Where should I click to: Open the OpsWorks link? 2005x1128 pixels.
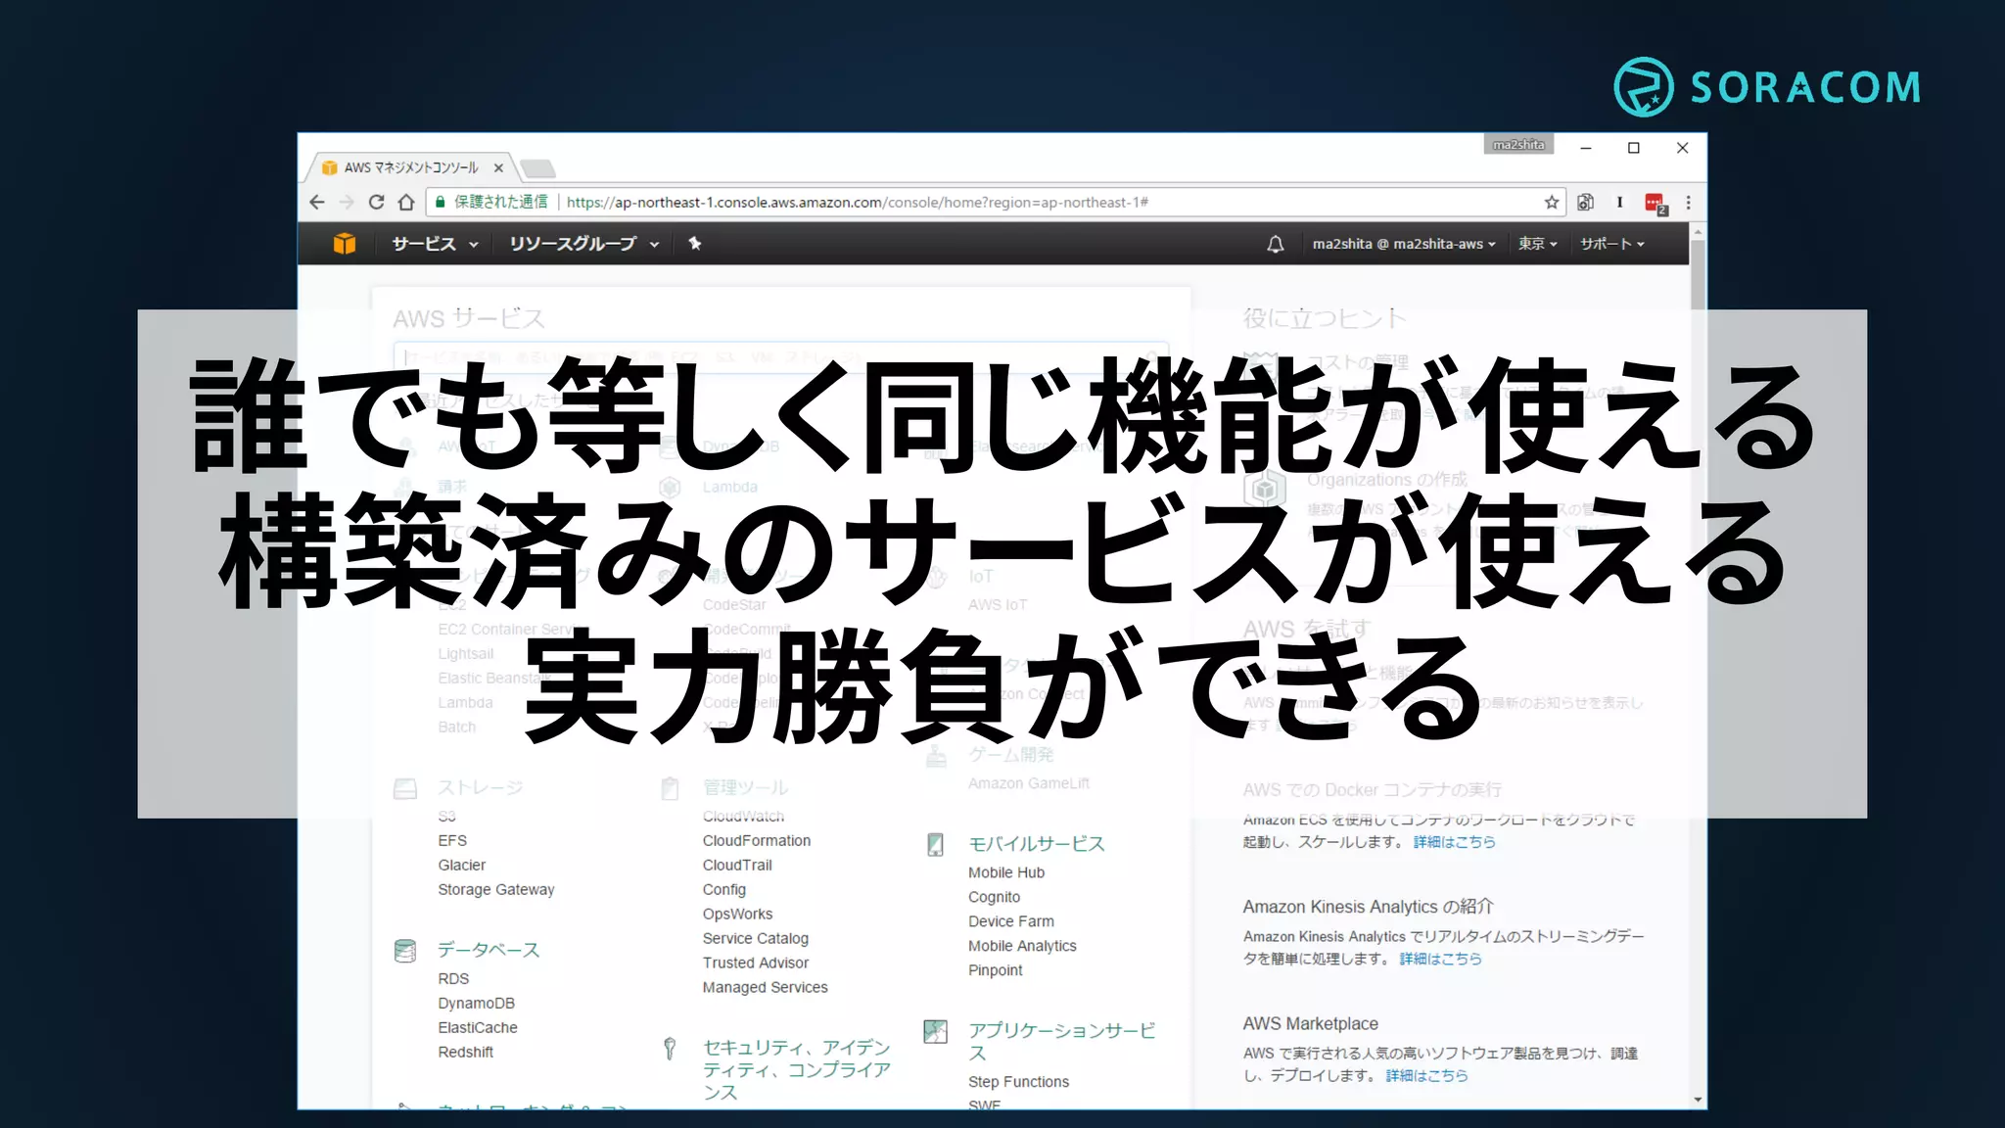[737, 915]
